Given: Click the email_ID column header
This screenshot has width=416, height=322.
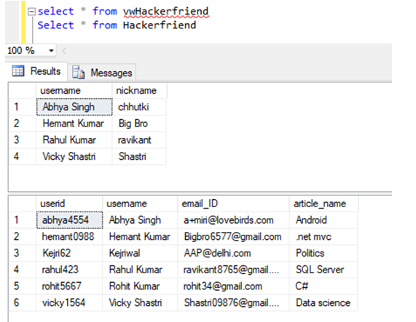Looking at the screenshot, I should click(x=233, y=204).
